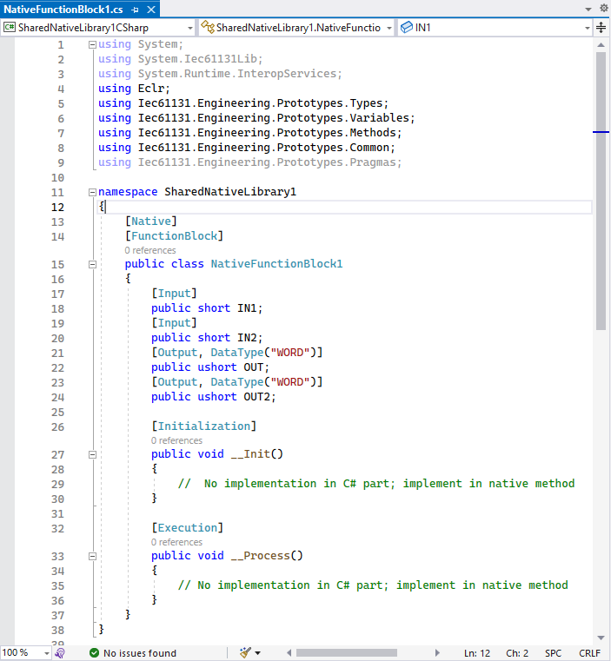Open the window options gear icon
Image resolution: width=611 pixels, height=661 pixels.
pos(603,9)
